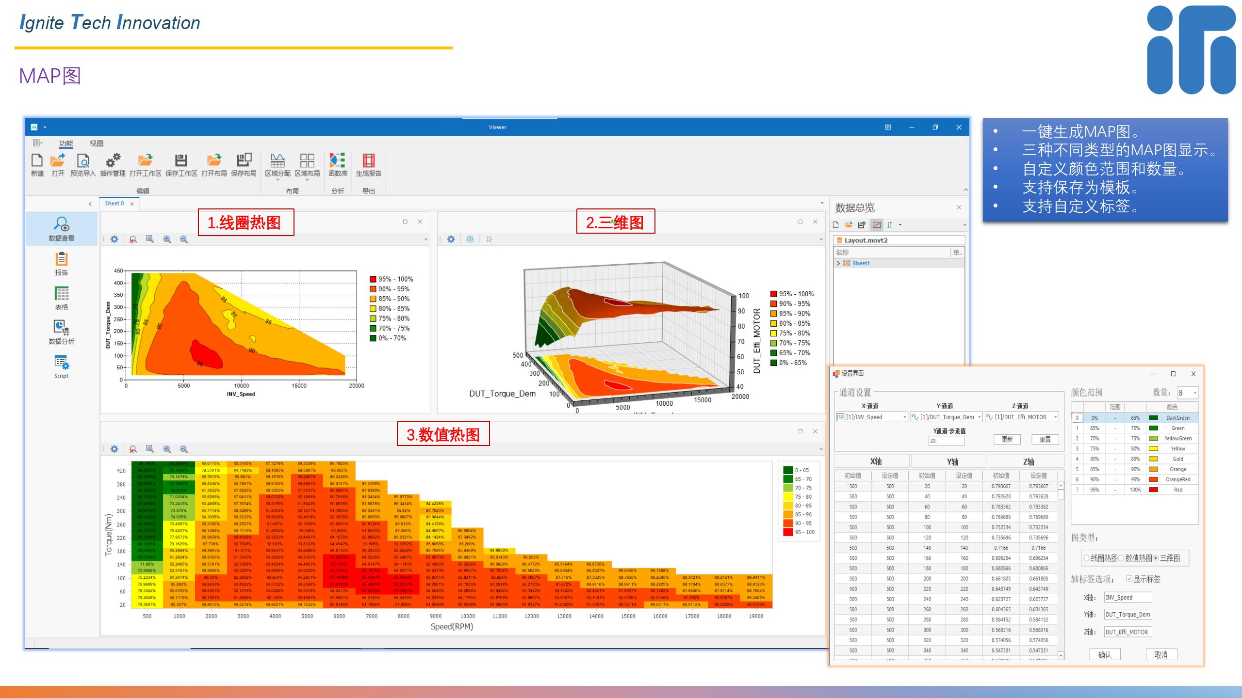The width and height of the screenshot is (1242, 698).
Task: Click reset-zoom red magnifier in contour heatmap toolbar
Action: pyautogui.click(x=132, y=239)
